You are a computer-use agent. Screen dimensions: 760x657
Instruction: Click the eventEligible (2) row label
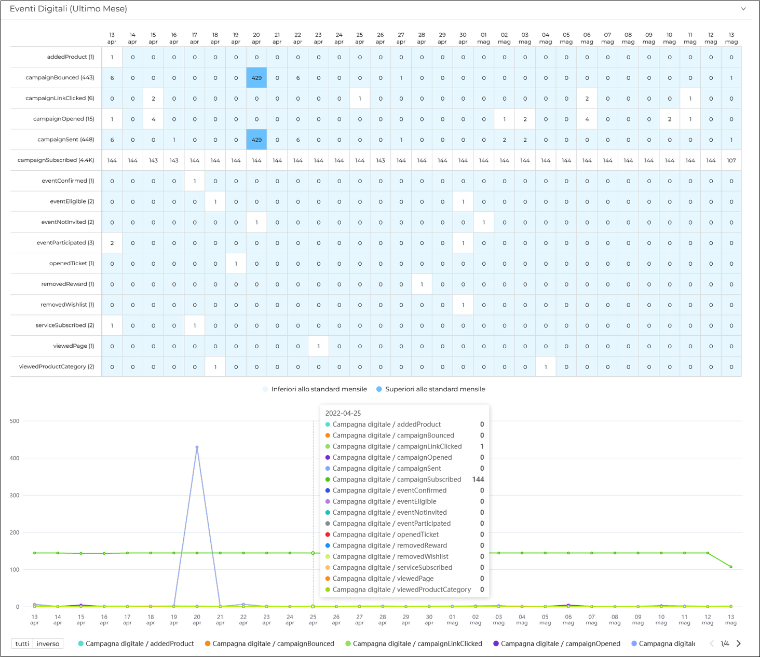pyautogui.click(x=72, y=201)
